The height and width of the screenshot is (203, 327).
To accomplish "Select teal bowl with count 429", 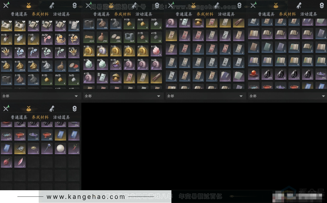I will pos(6,135).
